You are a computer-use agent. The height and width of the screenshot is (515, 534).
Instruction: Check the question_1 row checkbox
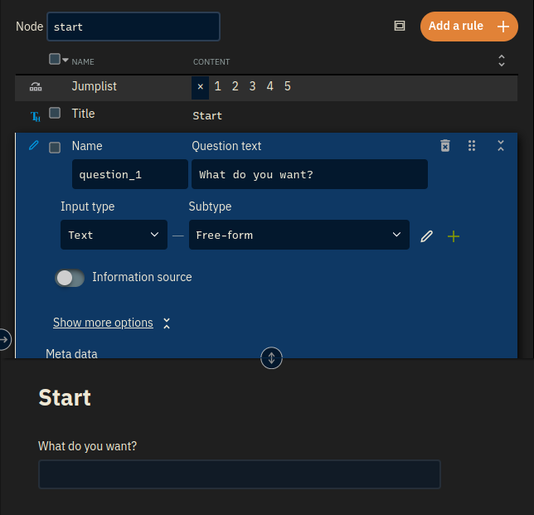55,148
